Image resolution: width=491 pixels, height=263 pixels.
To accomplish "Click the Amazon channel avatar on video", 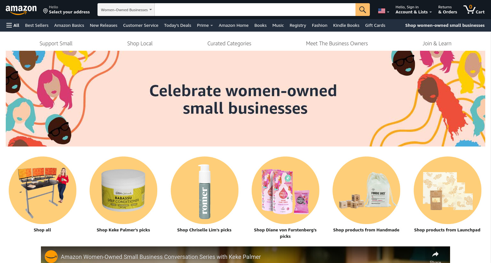I will pyautogui.click(x=51, y=256).
